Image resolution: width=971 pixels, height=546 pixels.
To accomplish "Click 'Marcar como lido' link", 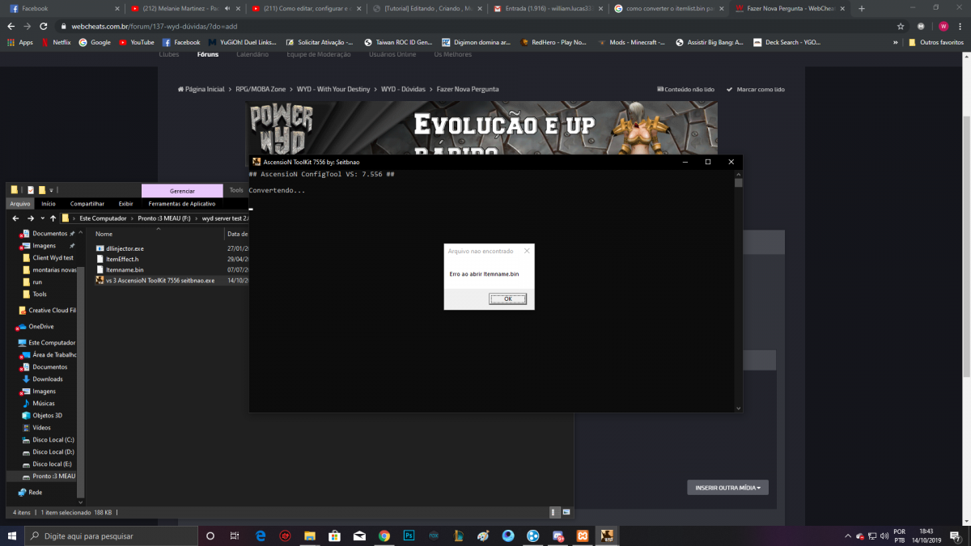I will (756, 89).
